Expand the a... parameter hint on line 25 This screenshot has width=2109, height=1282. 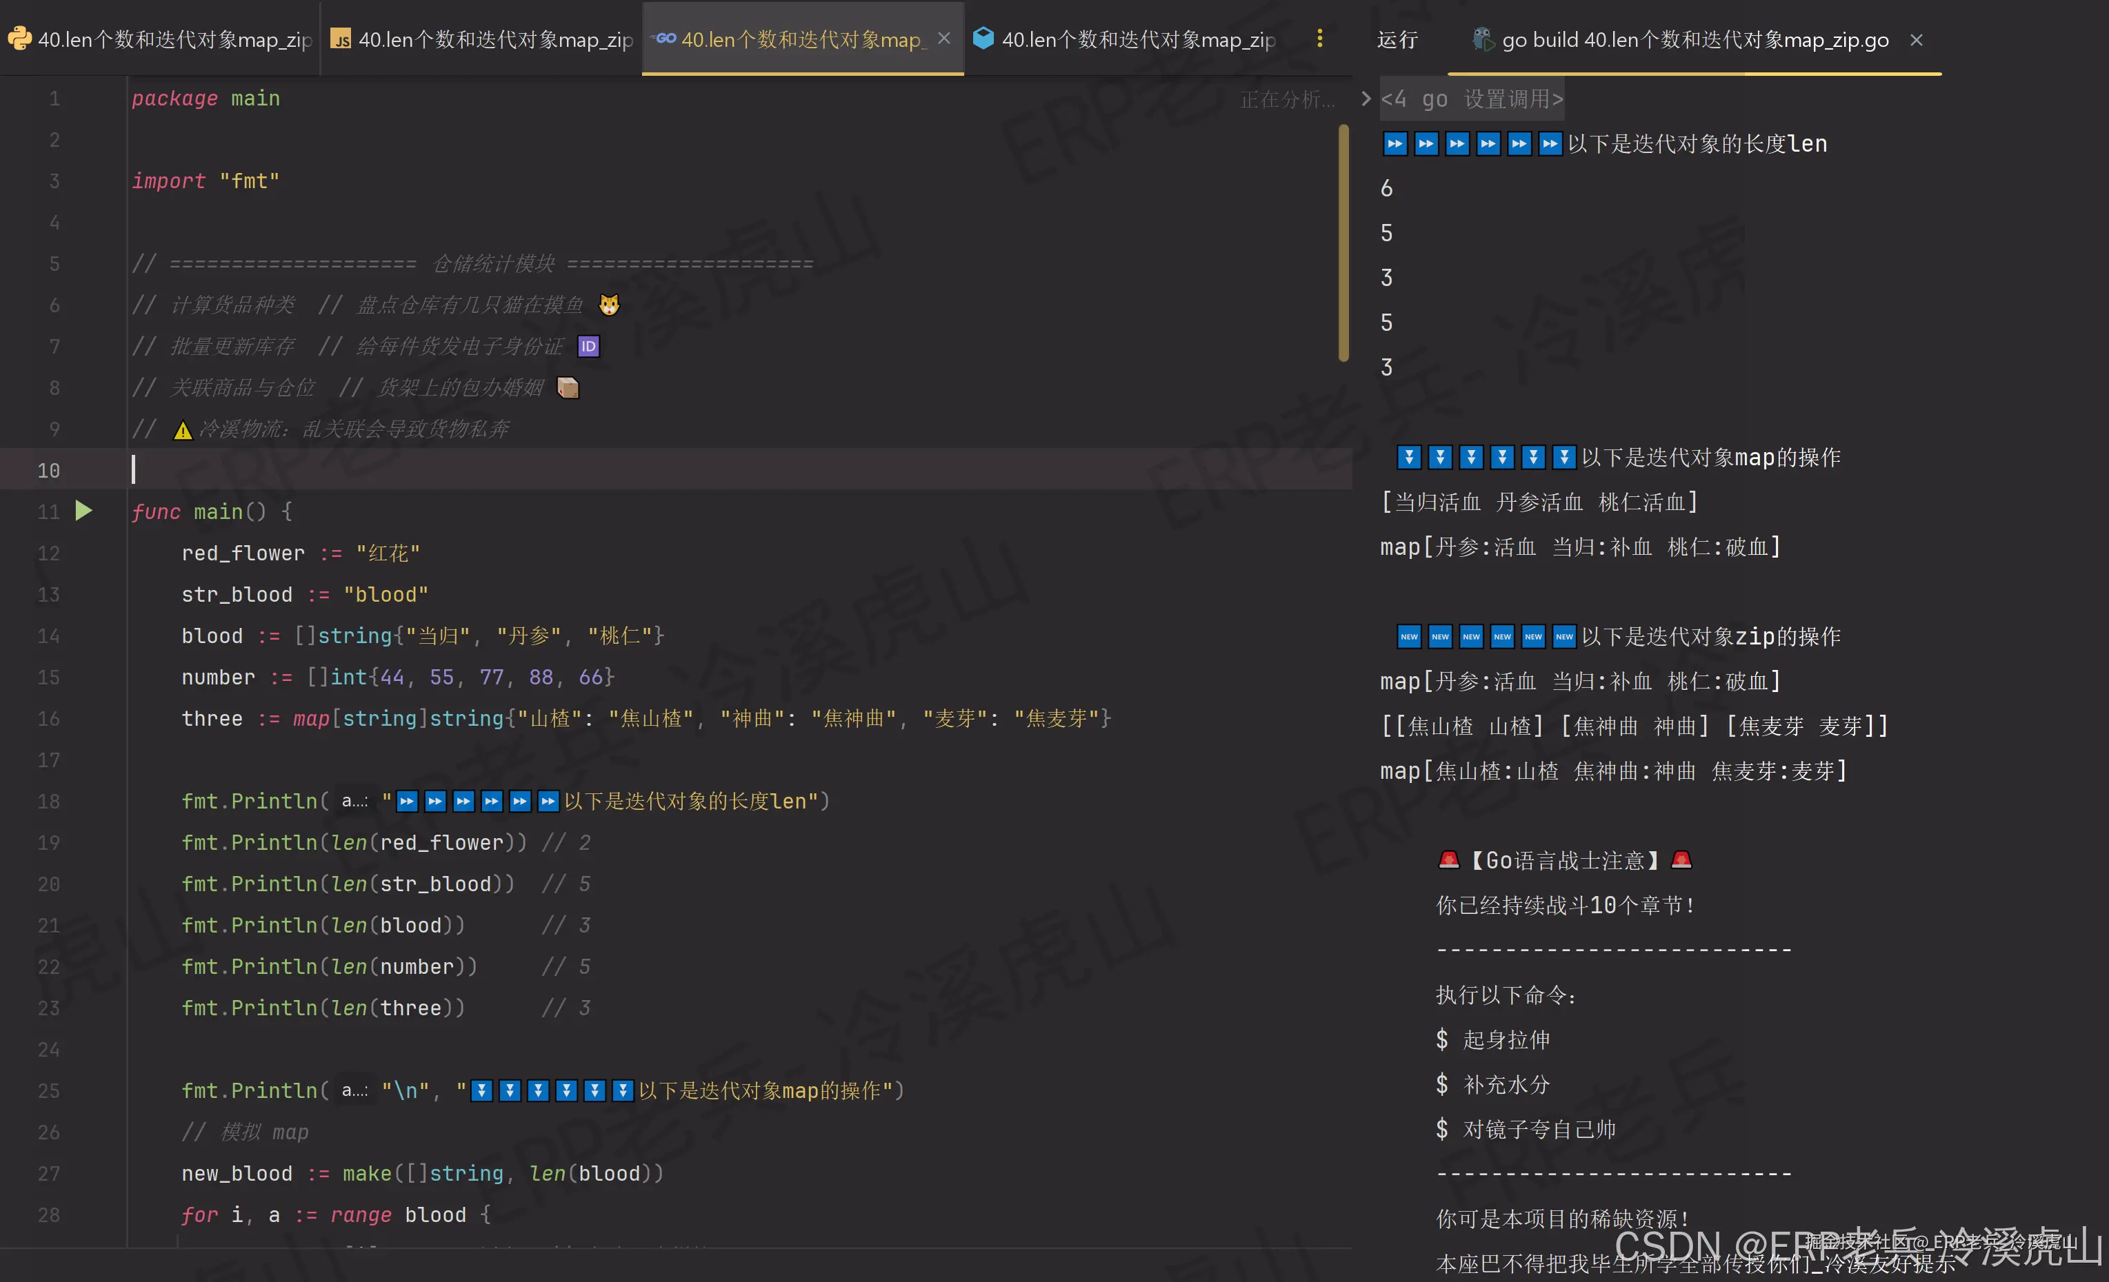(354, 1090)
